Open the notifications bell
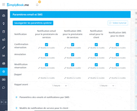Viewport: 137px width, 111px height. pos(37,5)
